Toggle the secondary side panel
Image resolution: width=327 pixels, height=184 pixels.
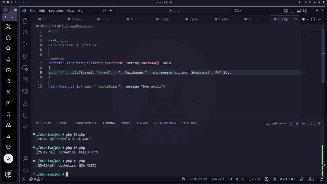click(x=305, y=11)
